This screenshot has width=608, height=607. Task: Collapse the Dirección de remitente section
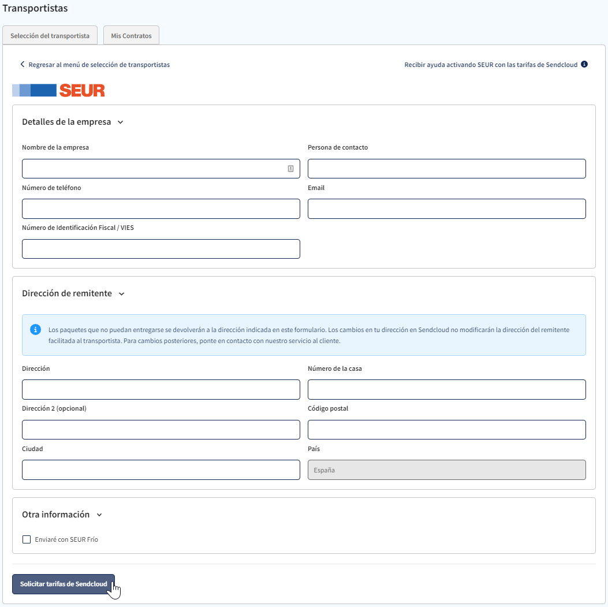point(121,293)
